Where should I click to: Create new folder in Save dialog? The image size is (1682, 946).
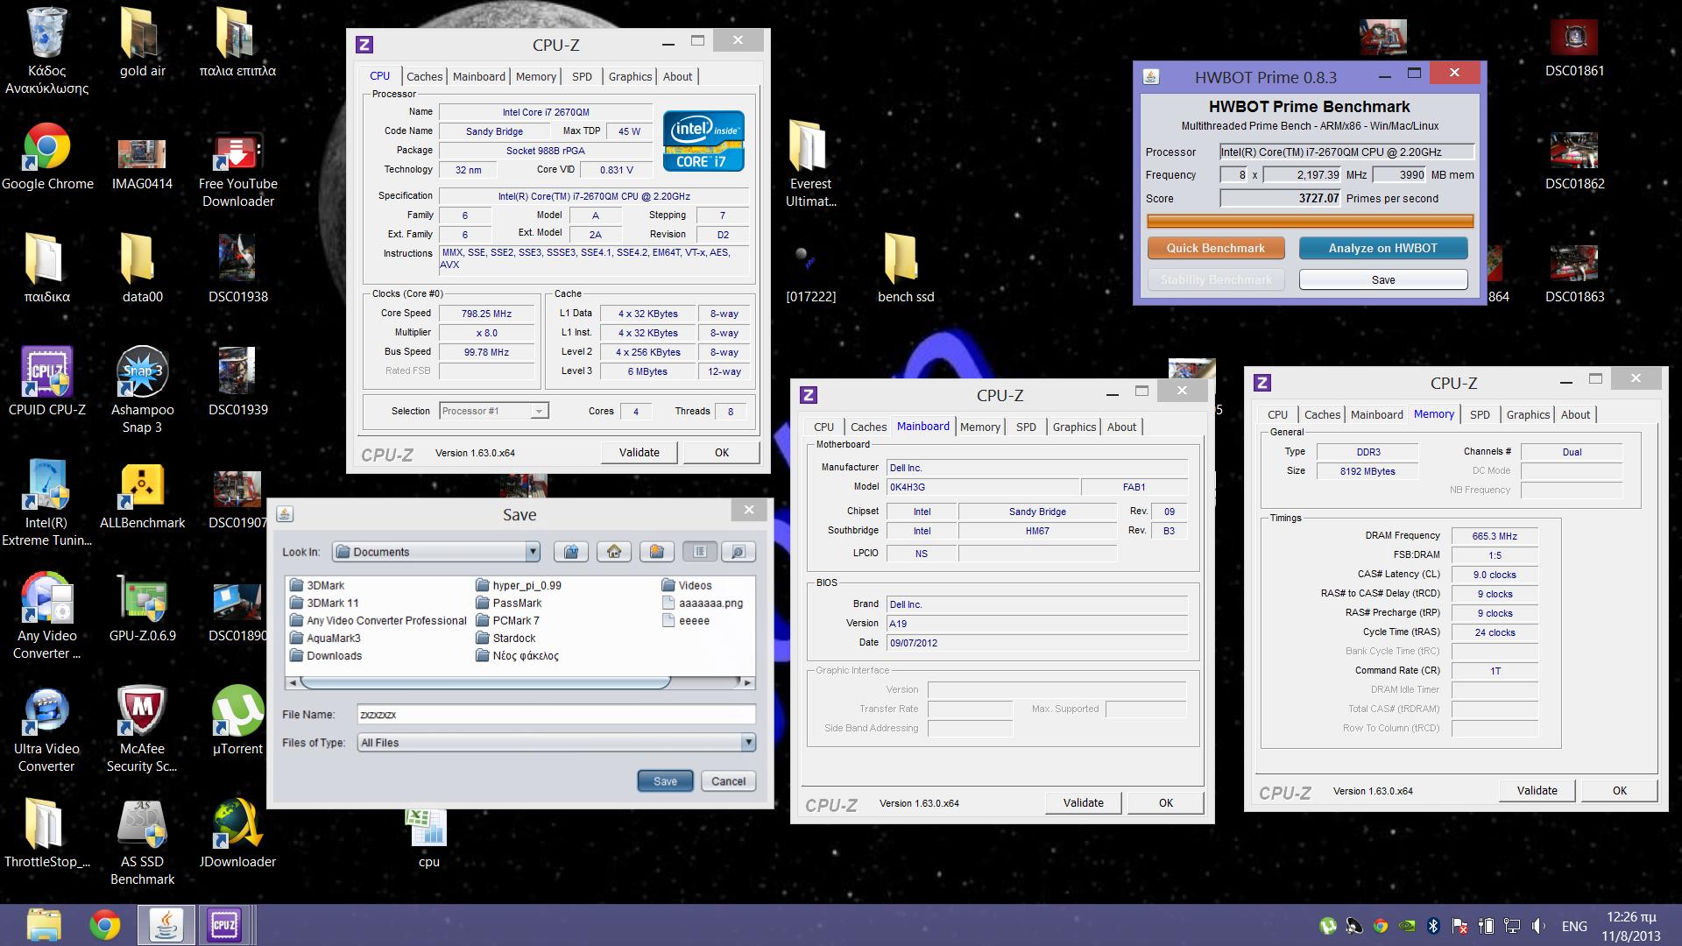(657, 551)
